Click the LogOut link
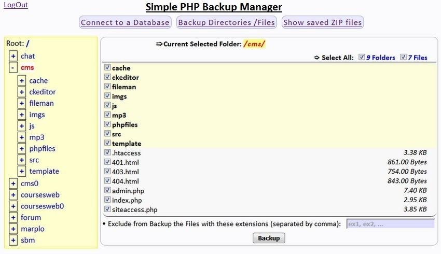Viewport: 441px width, 254px height. coord(16,5)
